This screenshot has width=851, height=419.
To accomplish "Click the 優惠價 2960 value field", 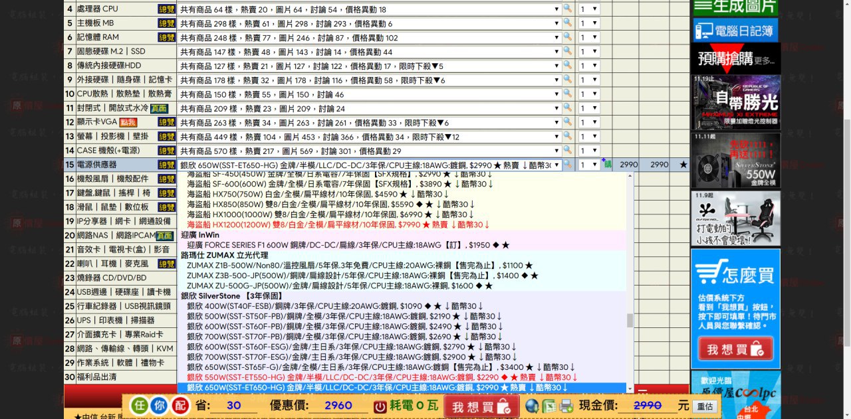I will point(338,406).
